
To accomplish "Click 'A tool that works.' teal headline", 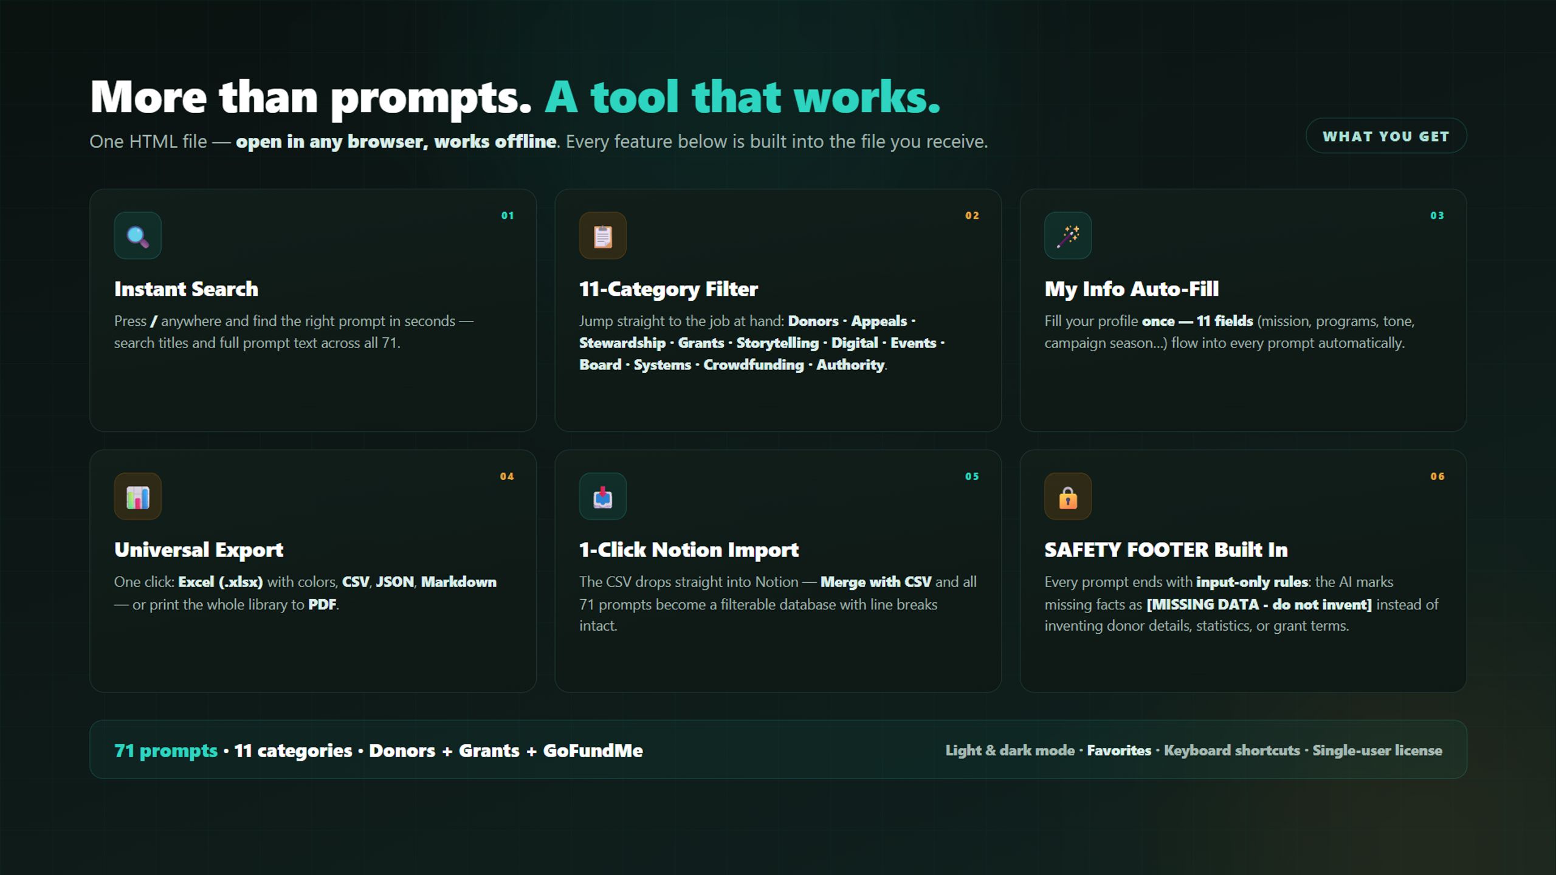I will click(x=742, y=97).
